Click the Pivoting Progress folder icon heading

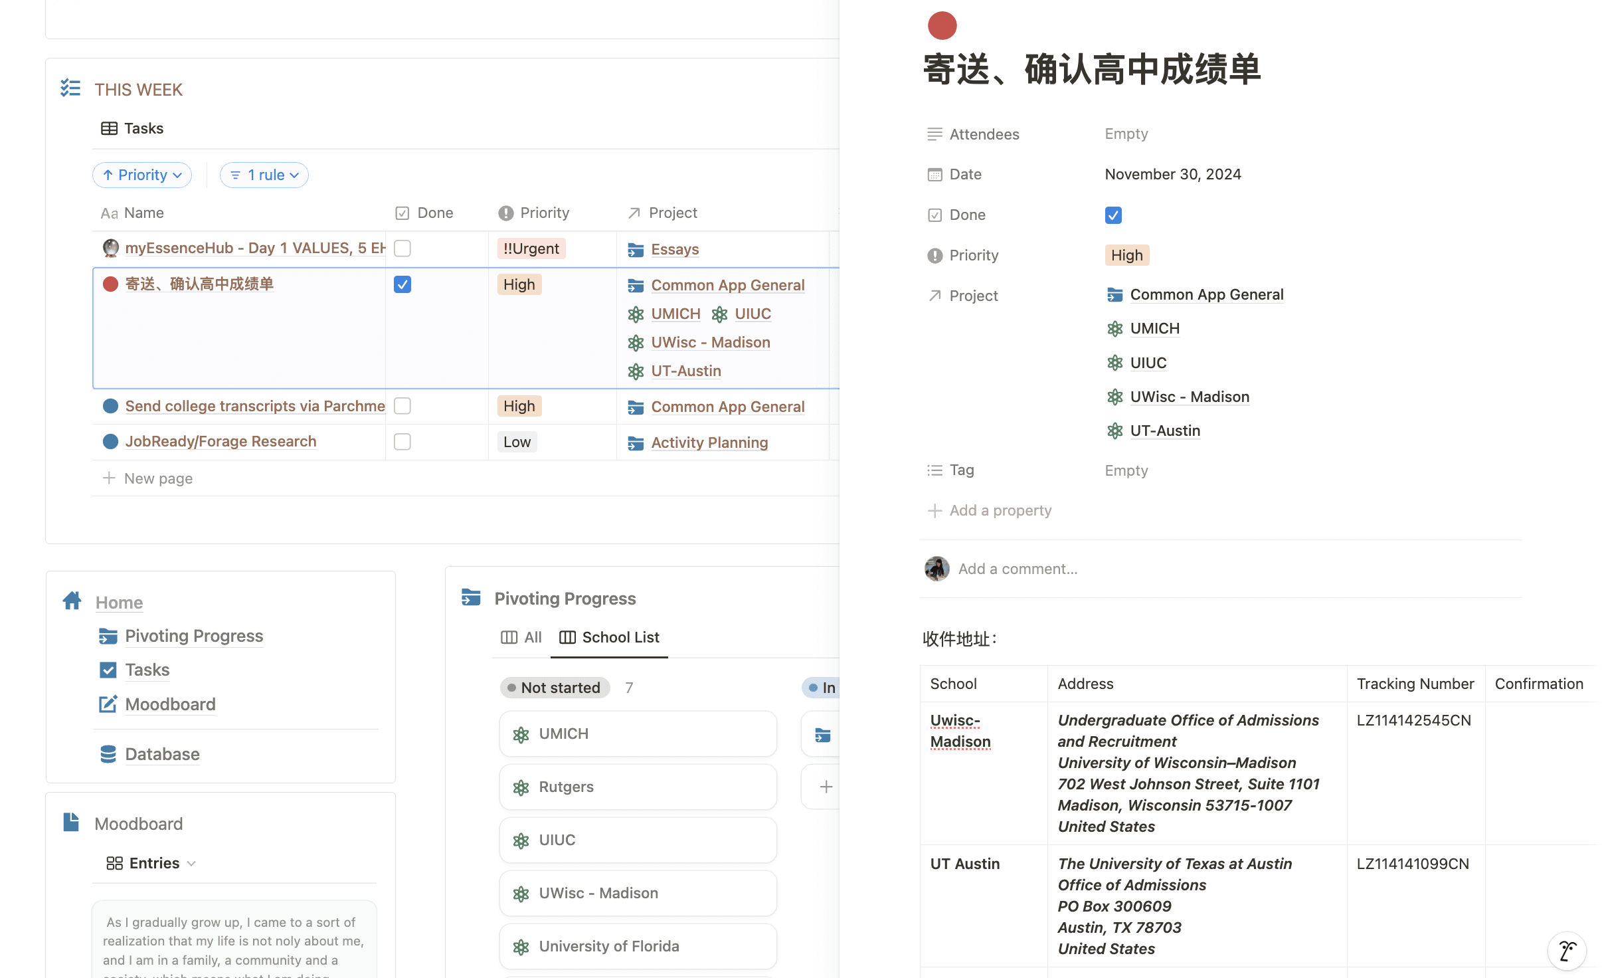tap(471, 598)
